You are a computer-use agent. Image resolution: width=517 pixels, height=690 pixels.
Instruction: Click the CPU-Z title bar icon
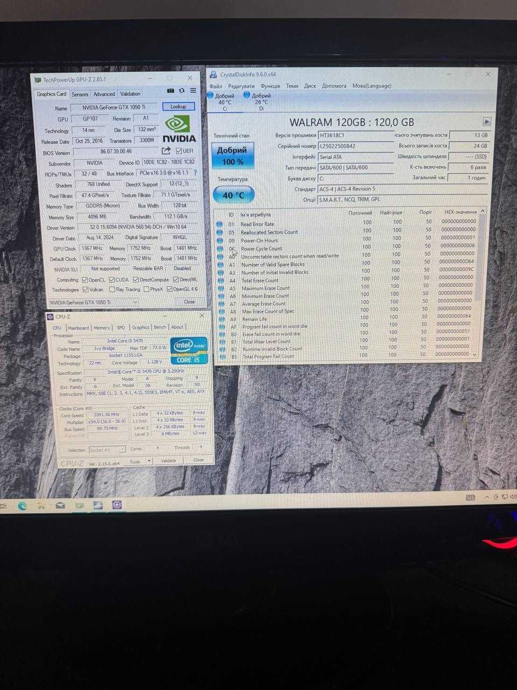(50, 317)
